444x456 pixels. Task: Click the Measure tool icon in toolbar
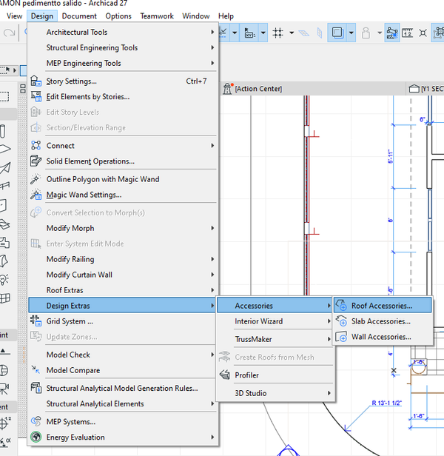click(x=408, y=33)
